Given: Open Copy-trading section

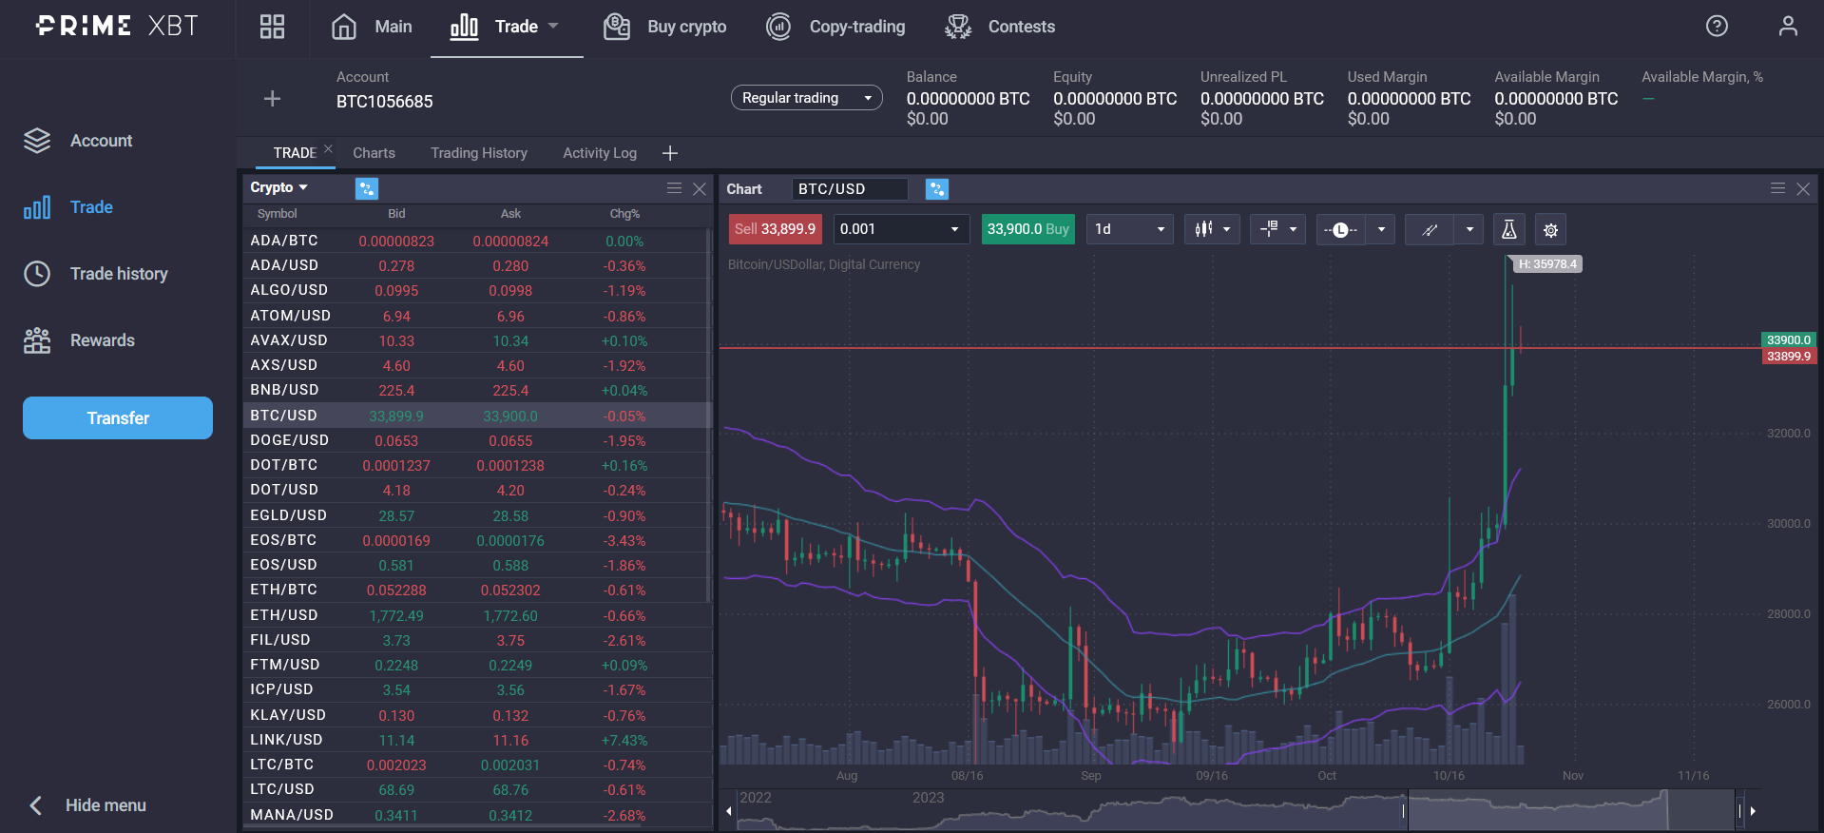Looking at the screenshot, I should tap(835, 27).
